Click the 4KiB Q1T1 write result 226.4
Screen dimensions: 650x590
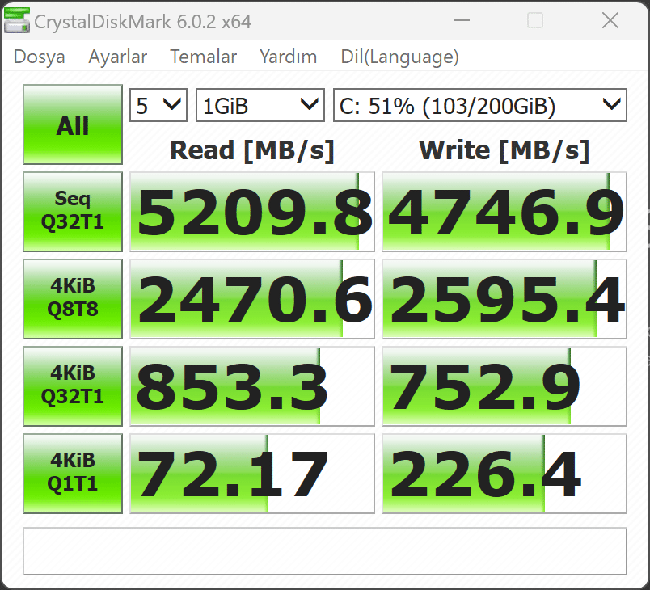click(x=504, y=474)
